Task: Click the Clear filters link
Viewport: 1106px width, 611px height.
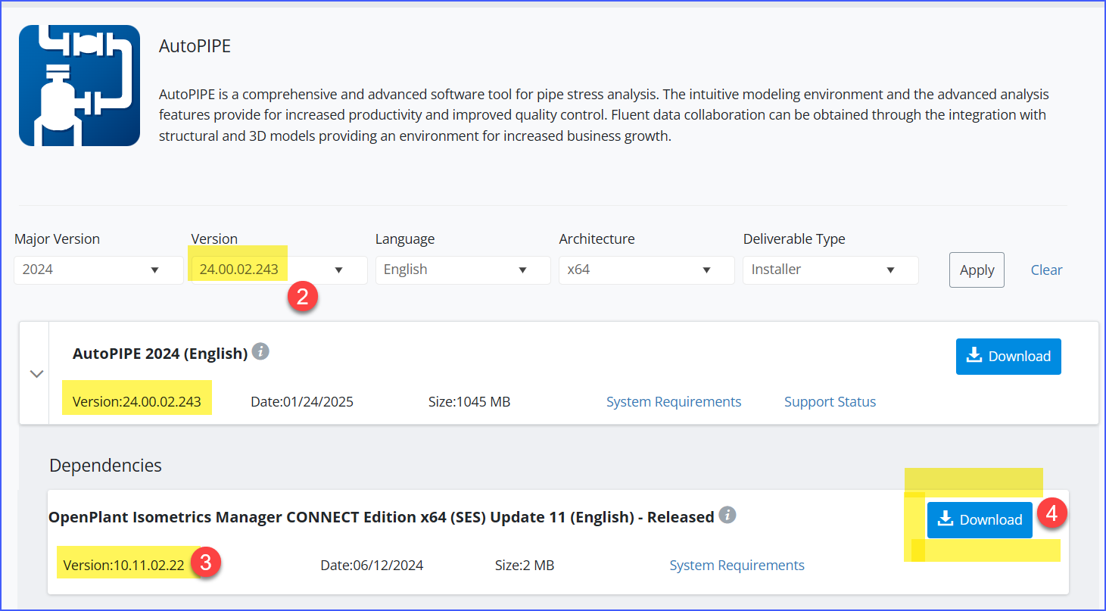Action: [x=1046, y=270]
